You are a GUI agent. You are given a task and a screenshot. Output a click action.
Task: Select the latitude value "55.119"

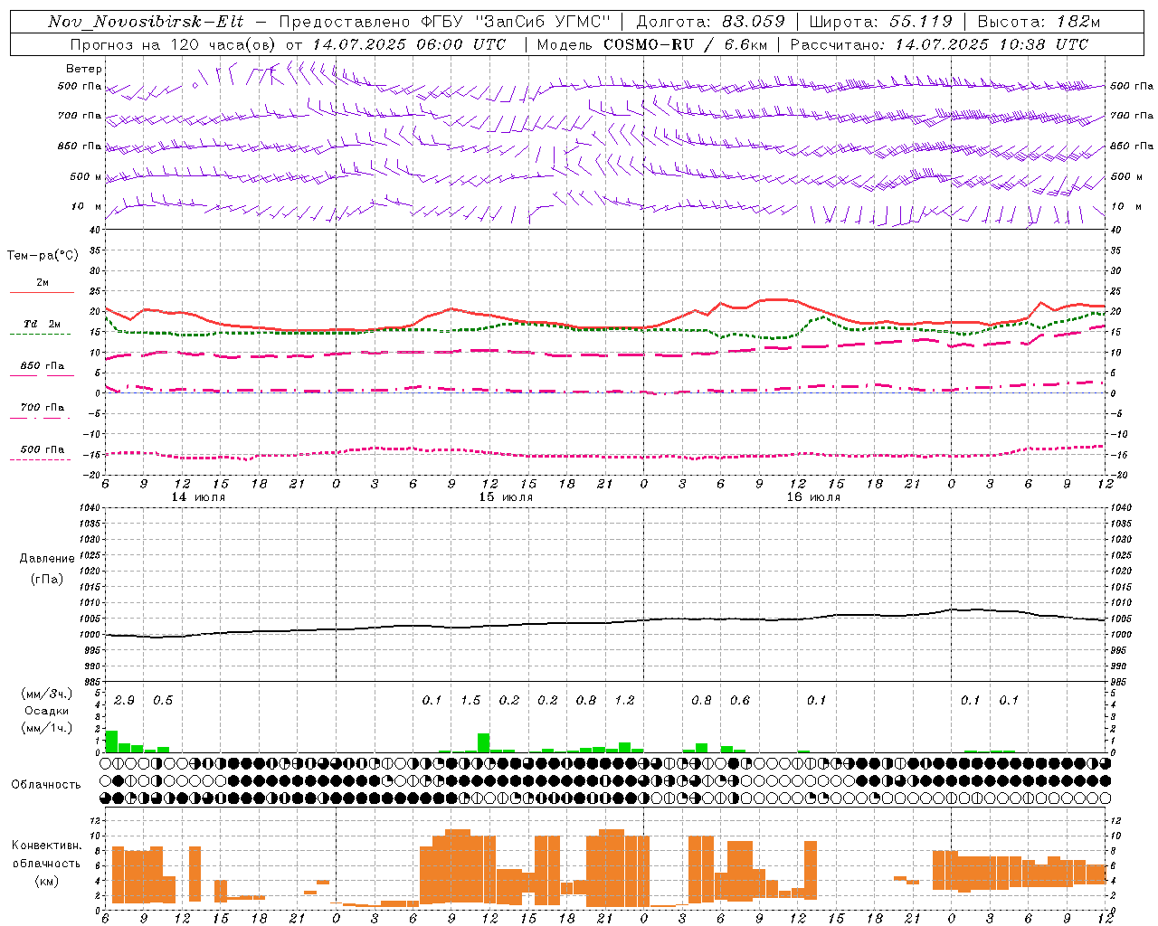(921, 22)
